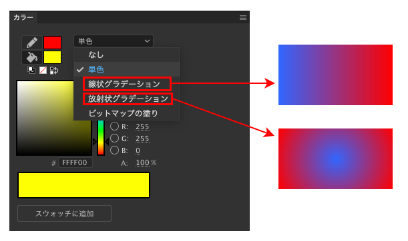Click the hex field FFFF00
Screen dimensions: 408x241
pyautogui.click(x=75, y=162)
